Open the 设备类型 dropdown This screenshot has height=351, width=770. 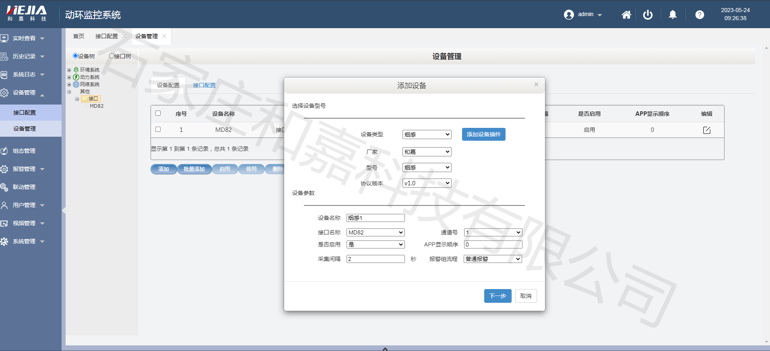(x=427, y=135)
